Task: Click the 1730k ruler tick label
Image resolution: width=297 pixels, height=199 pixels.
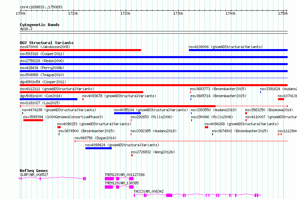Action: [178, 13]
